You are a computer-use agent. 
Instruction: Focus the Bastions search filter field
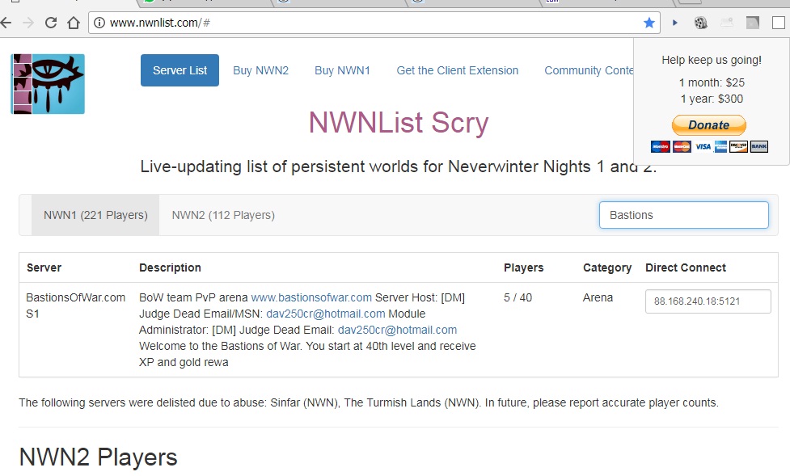pyautogui.click(x=684, y=215)
